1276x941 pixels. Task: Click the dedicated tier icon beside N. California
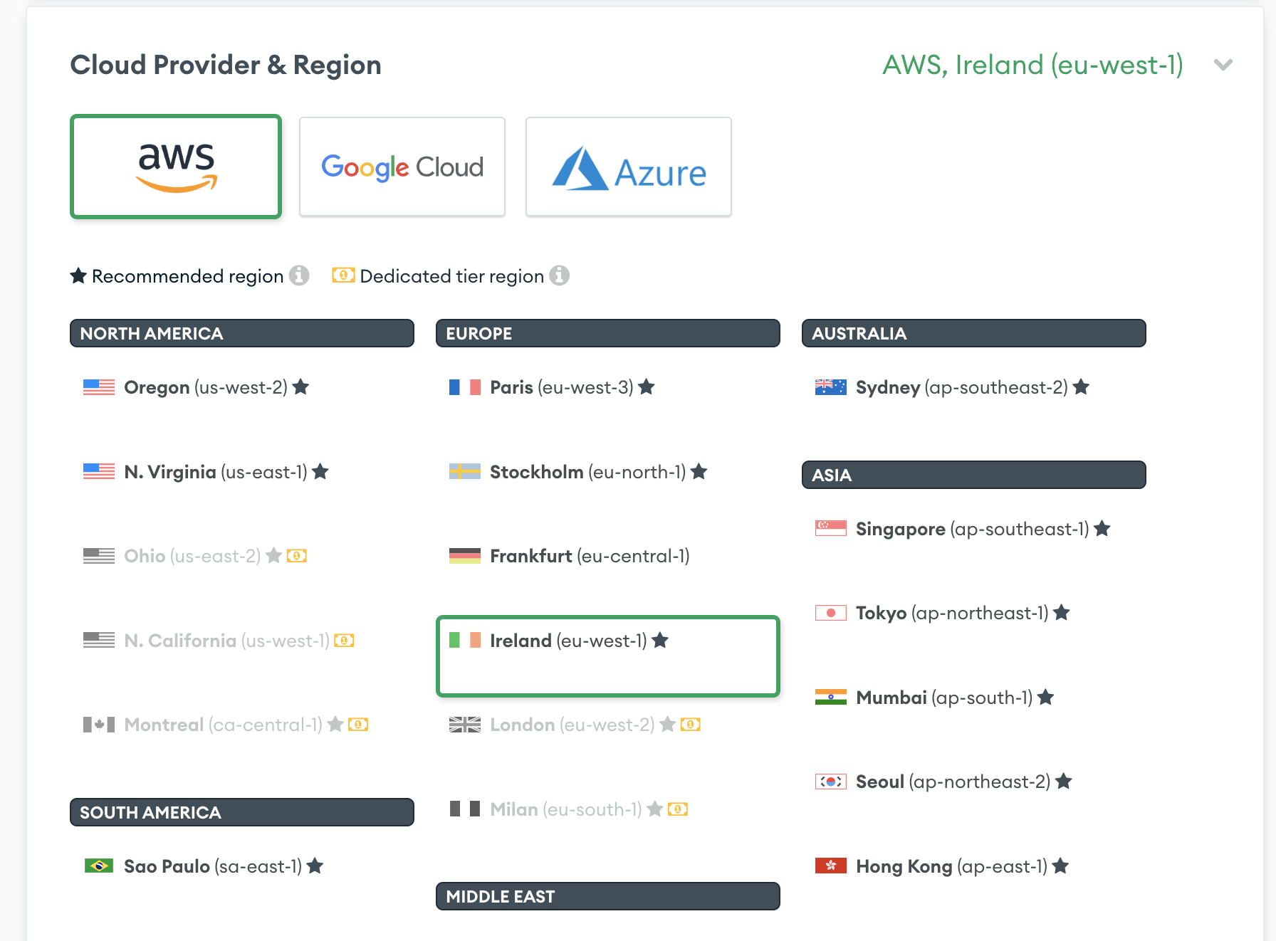(x=345, y=641)
